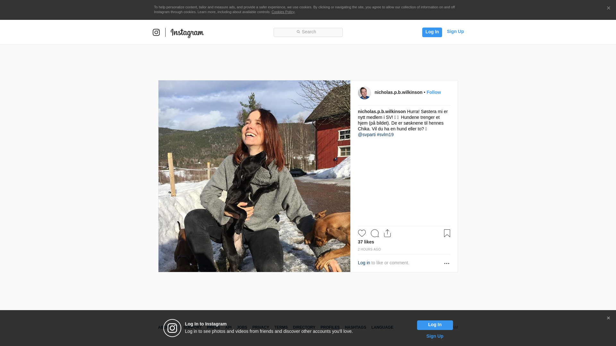Click the post photo of woman with dogs

[x=254, y=176]
